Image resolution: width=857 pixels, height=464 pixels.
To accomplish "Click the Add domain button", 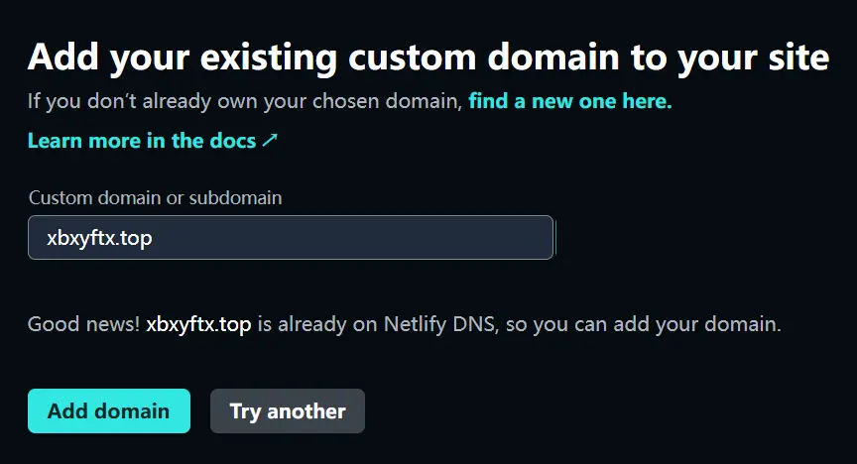I will [108, 410].
